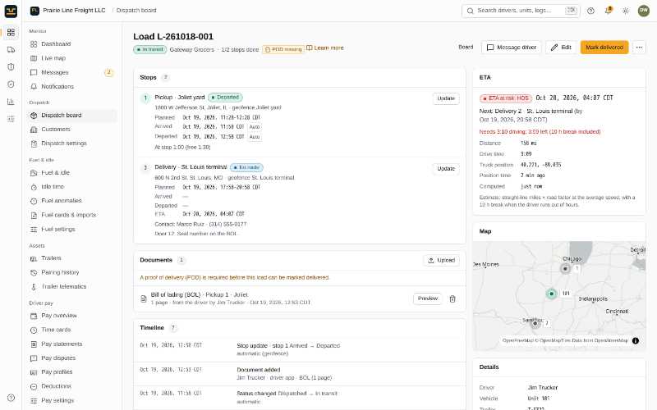Open Live map page
The width and height of the screenshot is (657, 410).
point(71,58)
